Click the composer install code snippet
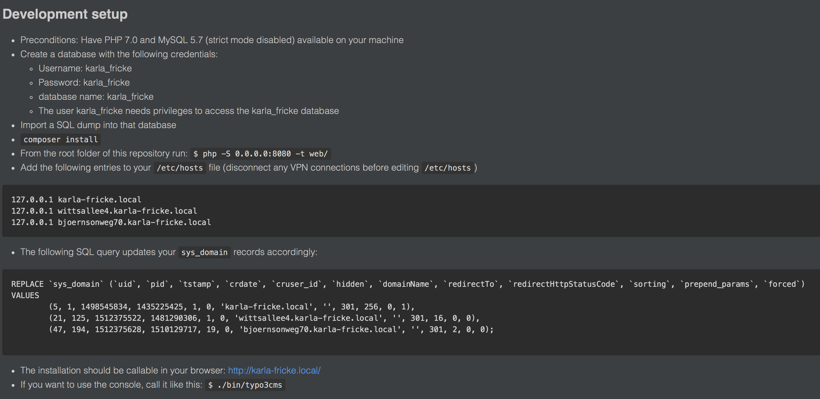 coord(60,139)
